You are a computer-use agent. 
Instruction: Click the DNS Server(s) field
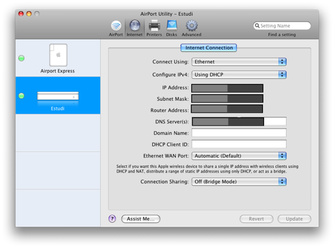pos(239,122)
